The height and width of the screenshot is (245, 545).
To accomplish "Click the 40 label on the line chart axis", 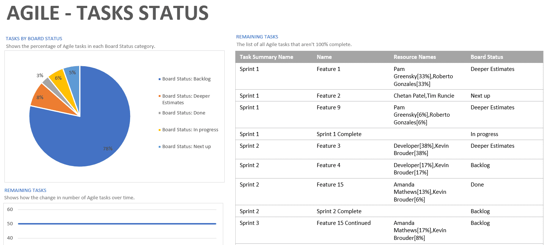I will (x=10, y=238).
